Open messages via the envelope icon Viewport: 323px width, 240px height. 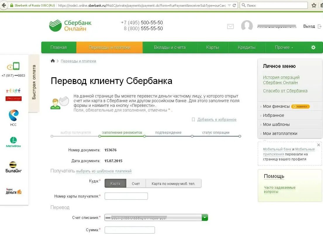pos(230,26)
